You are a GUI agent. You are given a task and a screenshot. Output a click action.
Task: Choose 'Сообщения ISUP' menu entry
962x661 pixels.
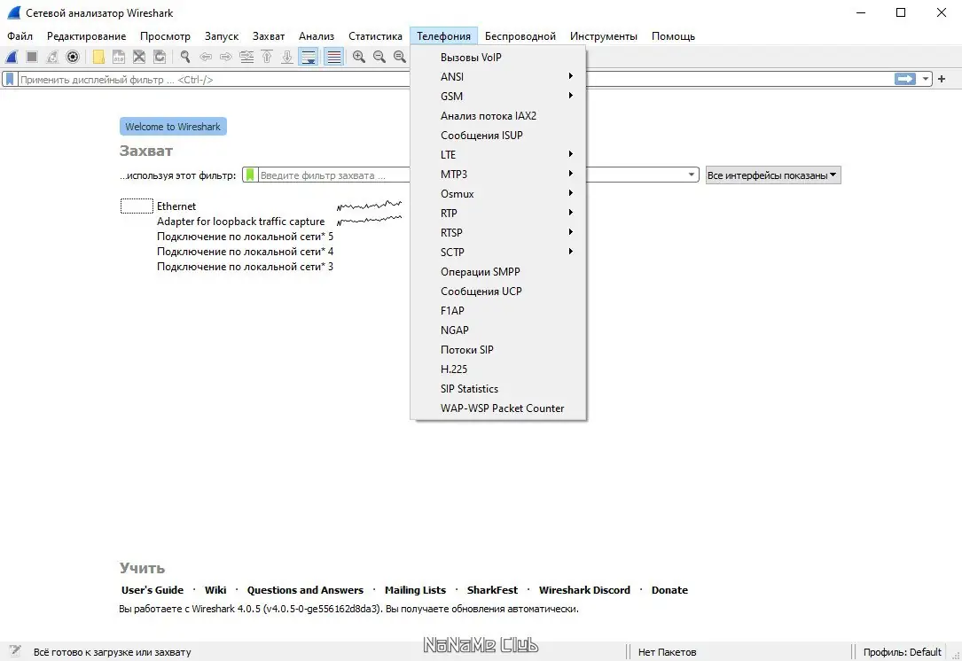(498, 136)
